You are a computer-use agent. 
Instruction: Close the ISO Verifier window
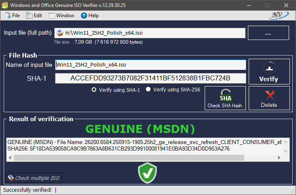(286, 5)
